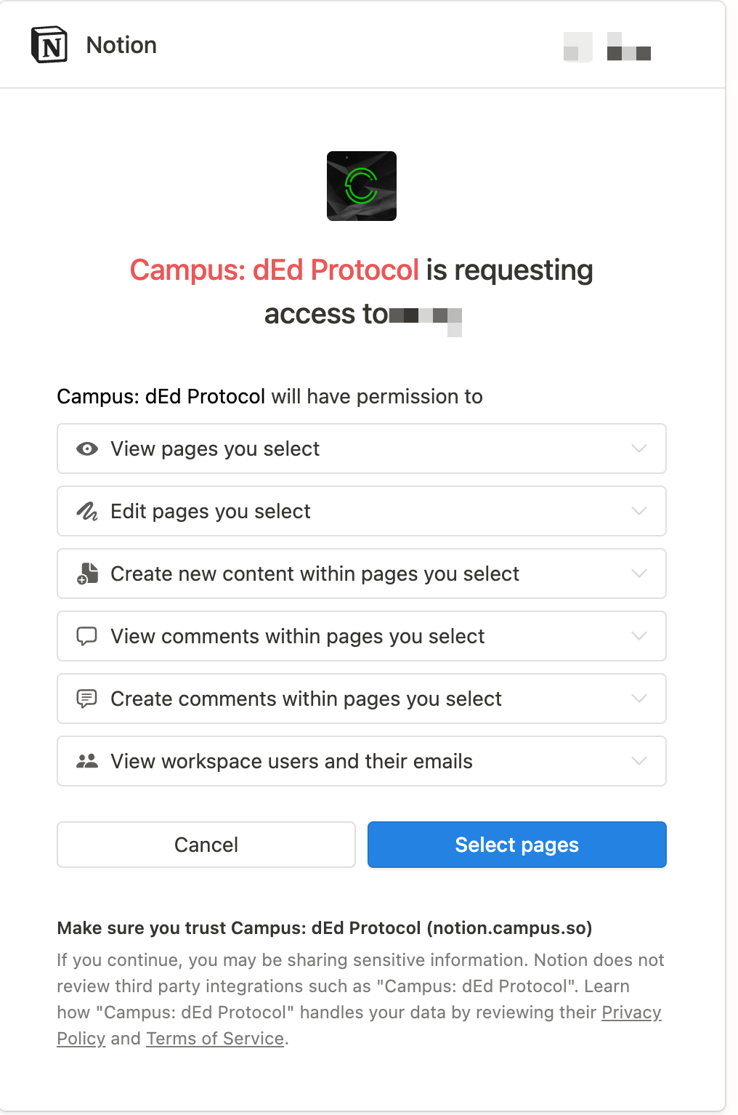This screenshot has width=738, height=1115.
Task: Click the people icon for workspace users
Action: [87, 762]
